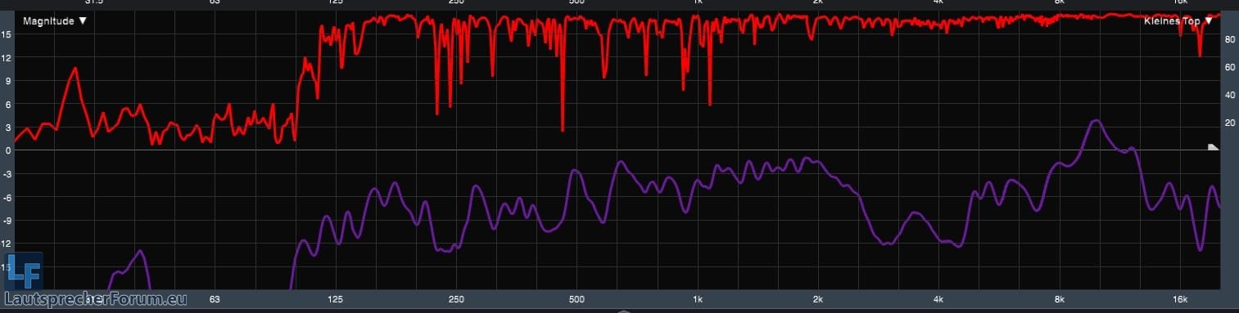Click the 1k label on bottom frequency axis

[698, 300]
